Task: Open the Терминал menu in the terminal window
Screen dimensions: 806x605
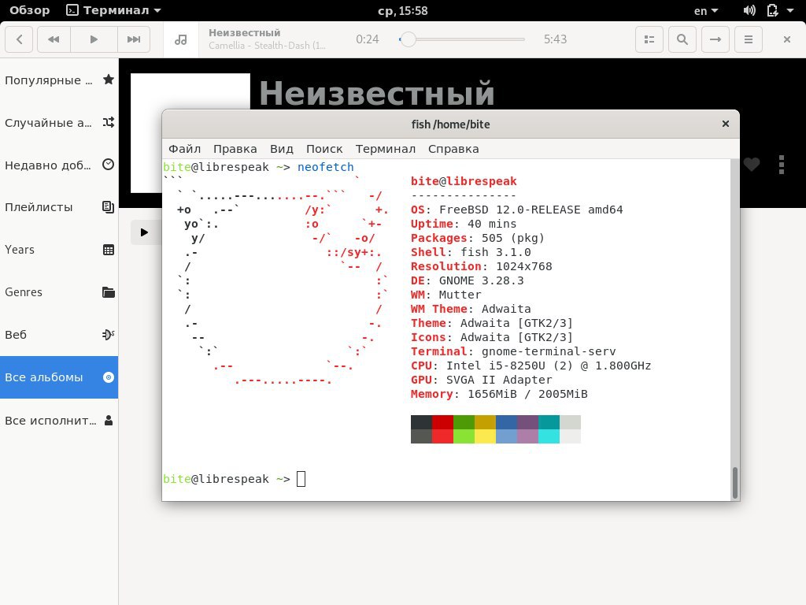Action: point(386,149)
